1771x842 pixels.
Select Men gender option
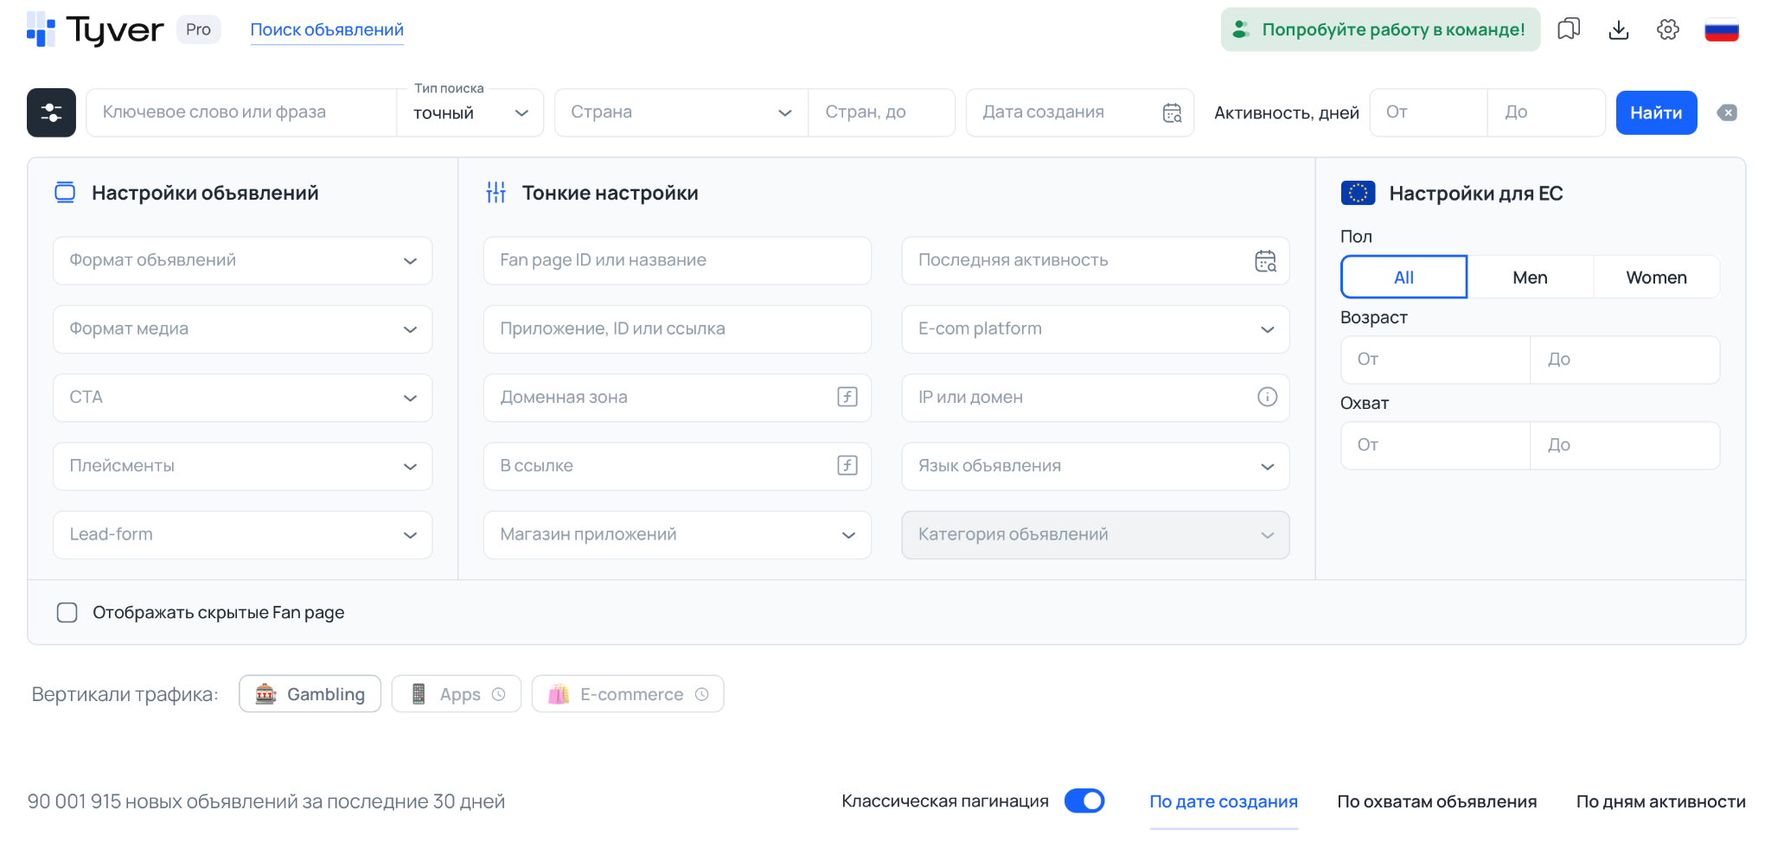tap(1531, 277)
